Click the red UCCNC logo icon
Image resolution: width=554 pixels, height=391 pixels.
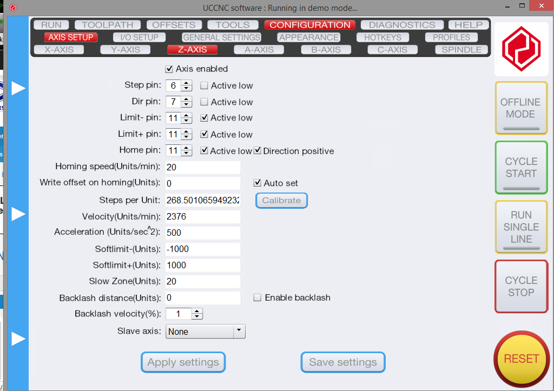520,49
